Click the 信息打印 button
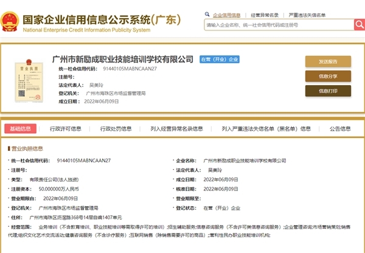 [328, 91]
